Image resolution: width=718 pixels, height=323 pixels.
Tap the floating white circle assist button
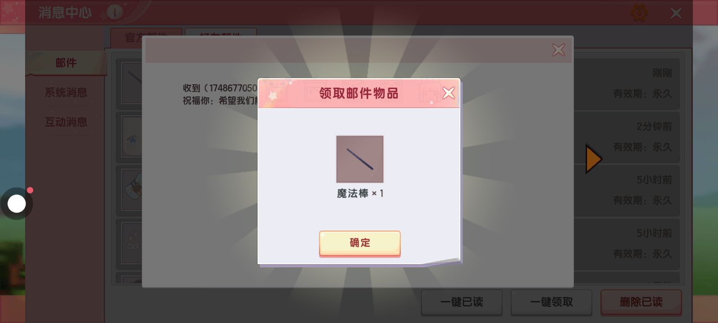pos(17,204)
